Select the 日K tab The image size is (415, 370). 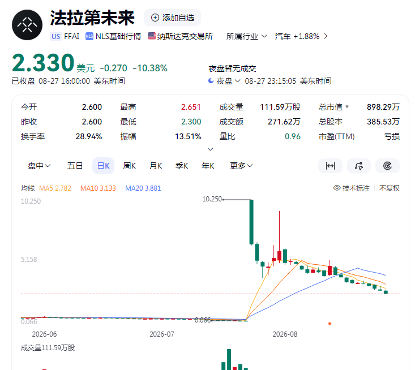coord(103,166)
